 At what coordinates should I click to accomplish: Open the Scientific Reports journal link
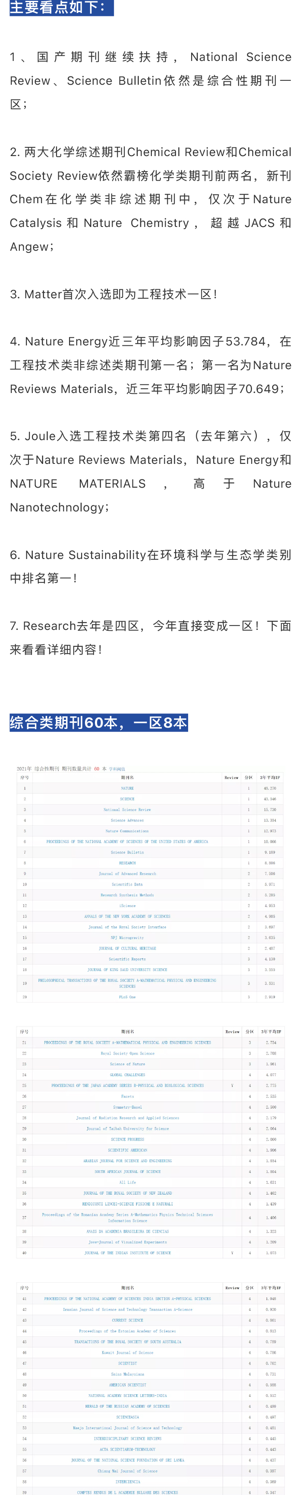tap(127, 959)
